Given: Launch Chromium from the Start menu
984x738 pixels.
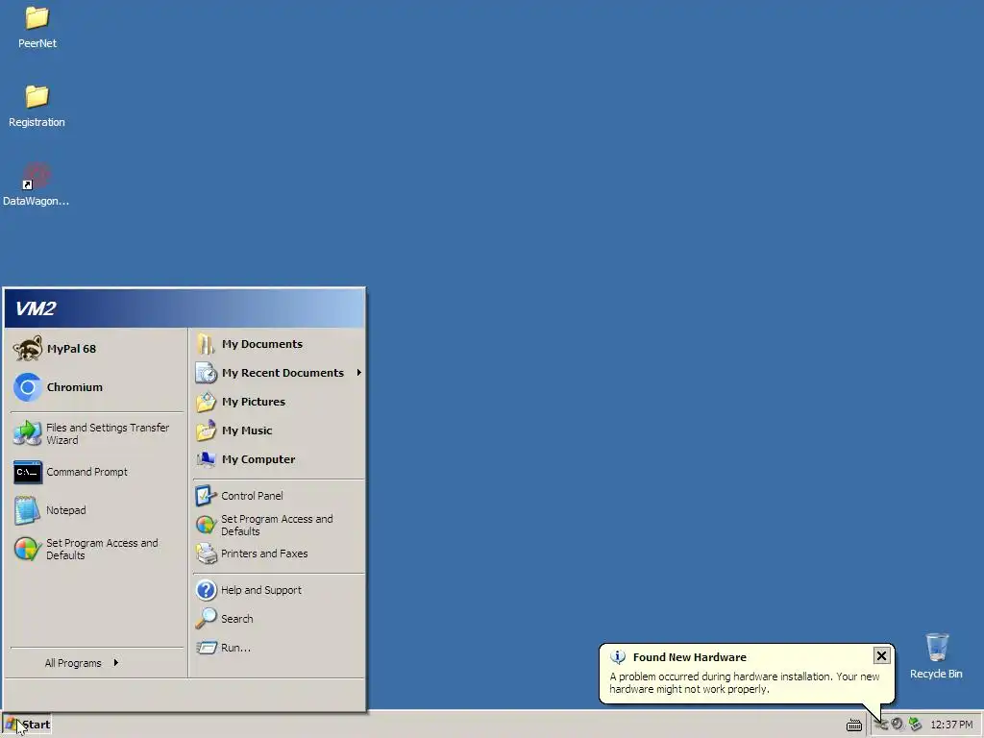Looking at the screenshot, I should [x=97, y=387].
